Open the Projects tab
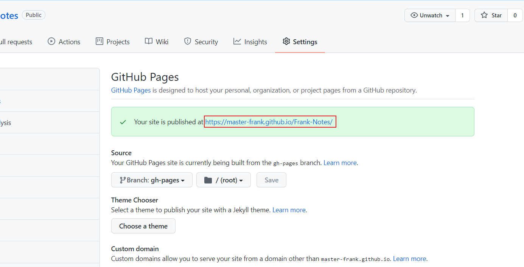 pos(113,42)
